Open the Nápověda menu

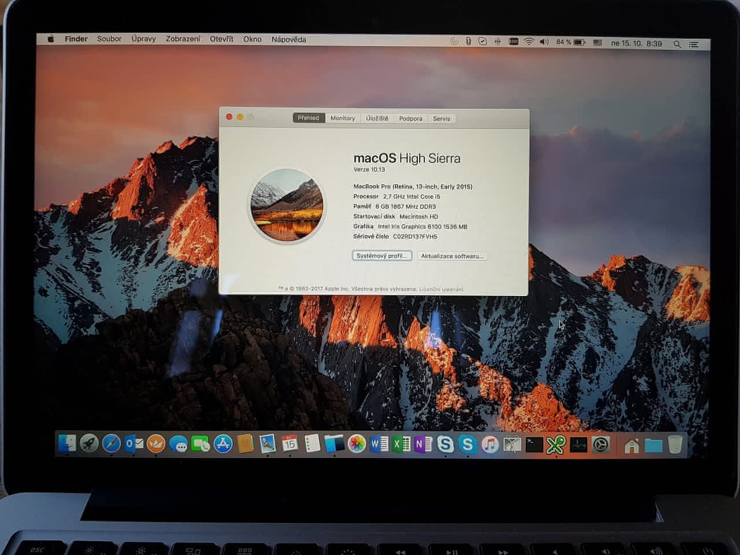[288, 39]
